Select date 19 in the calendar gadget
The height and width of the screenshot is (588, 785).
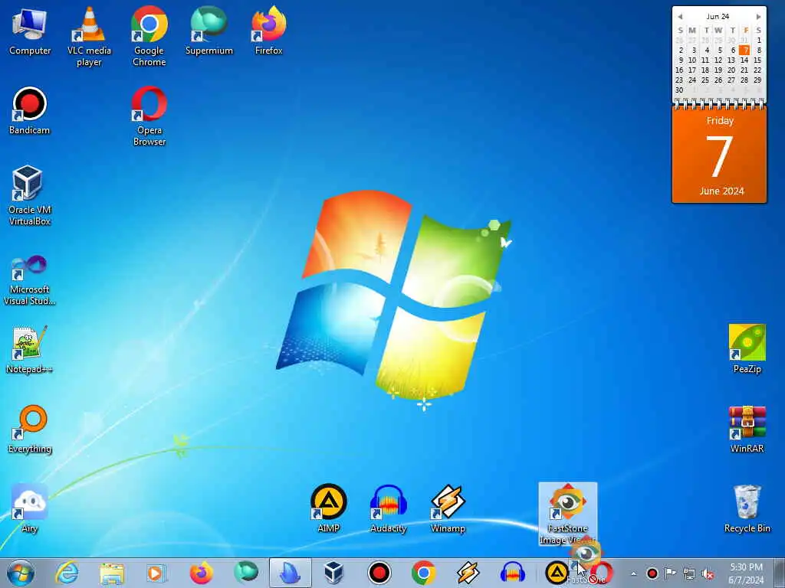click(718, 70)
